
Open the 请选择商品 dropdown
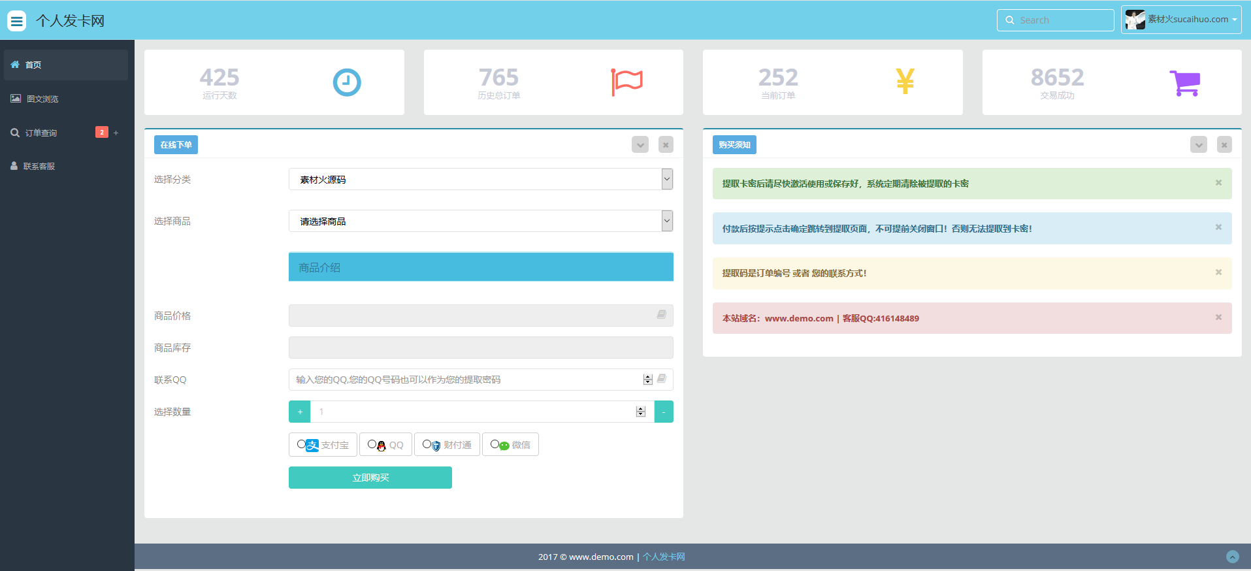point(481,221)
